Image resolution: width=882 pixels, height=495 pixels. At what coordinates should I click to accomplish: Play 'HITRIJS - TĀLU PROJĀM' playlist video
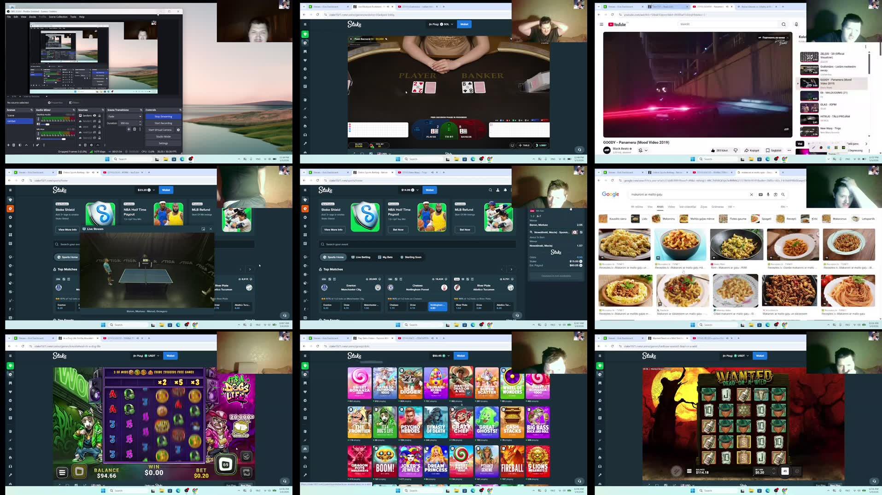tap(833, 119)
